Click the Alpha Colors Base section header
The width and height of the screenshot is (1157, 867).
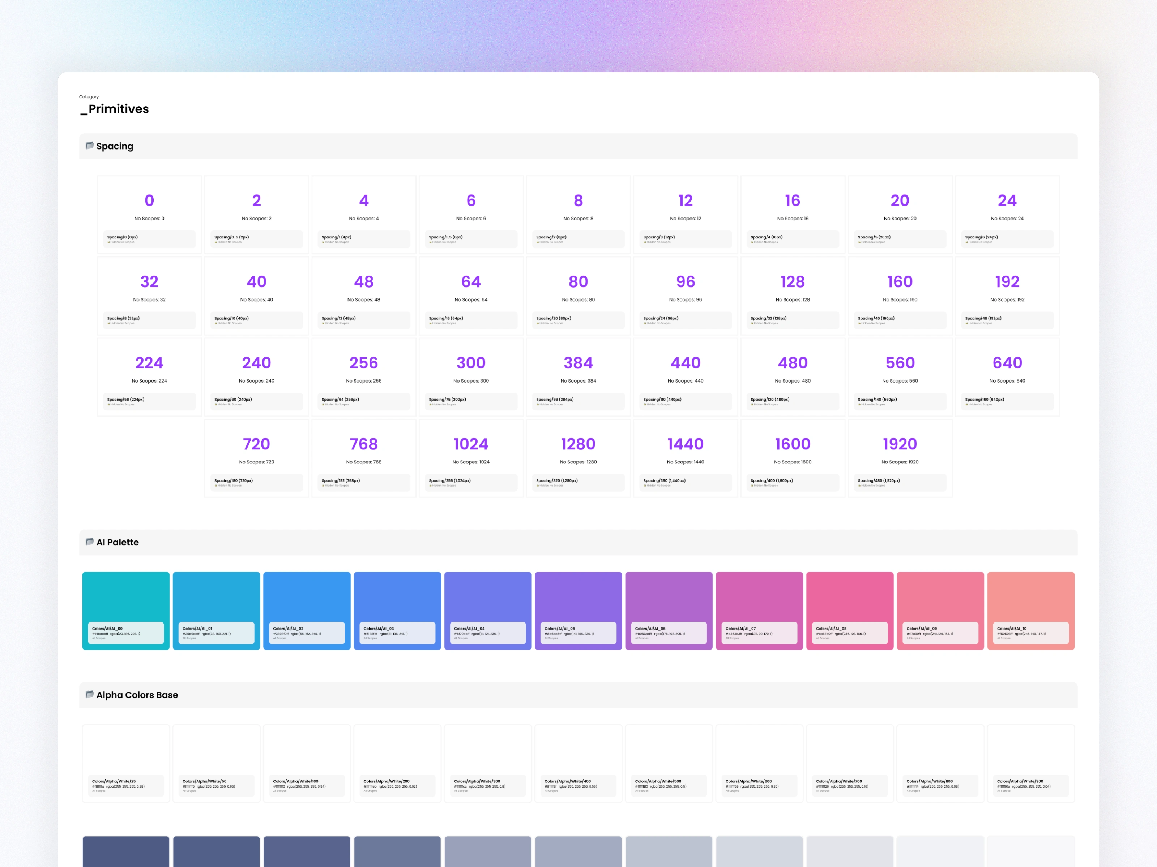tap(137, 695)
